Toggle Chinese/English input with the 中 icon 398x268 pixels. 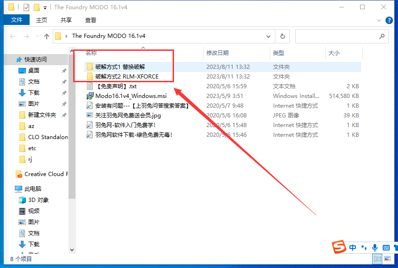(x=352, y=247)
